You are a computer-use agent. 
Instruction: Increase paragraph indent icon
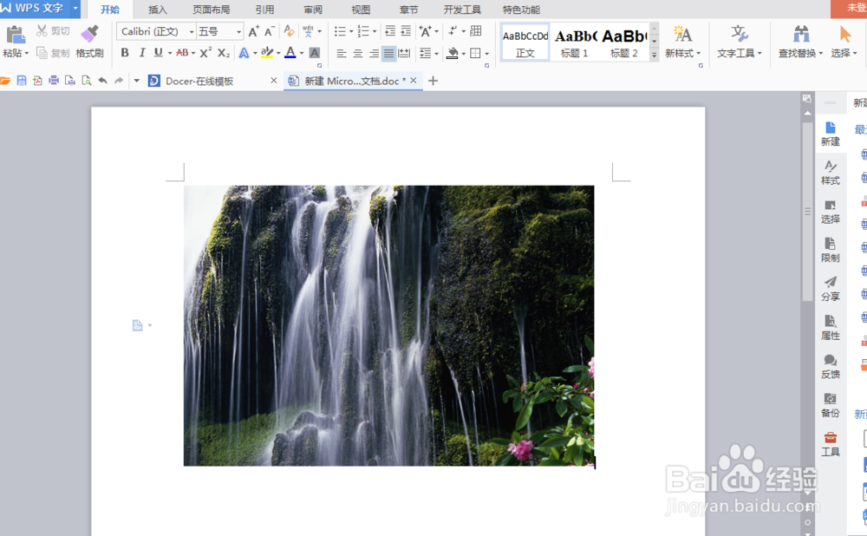pos(406,31)
